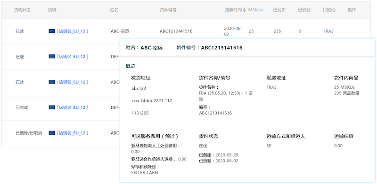The width and height of the screenshot is (377, 184).
Task: Click carrier value SP
Action: click(269, 146)
